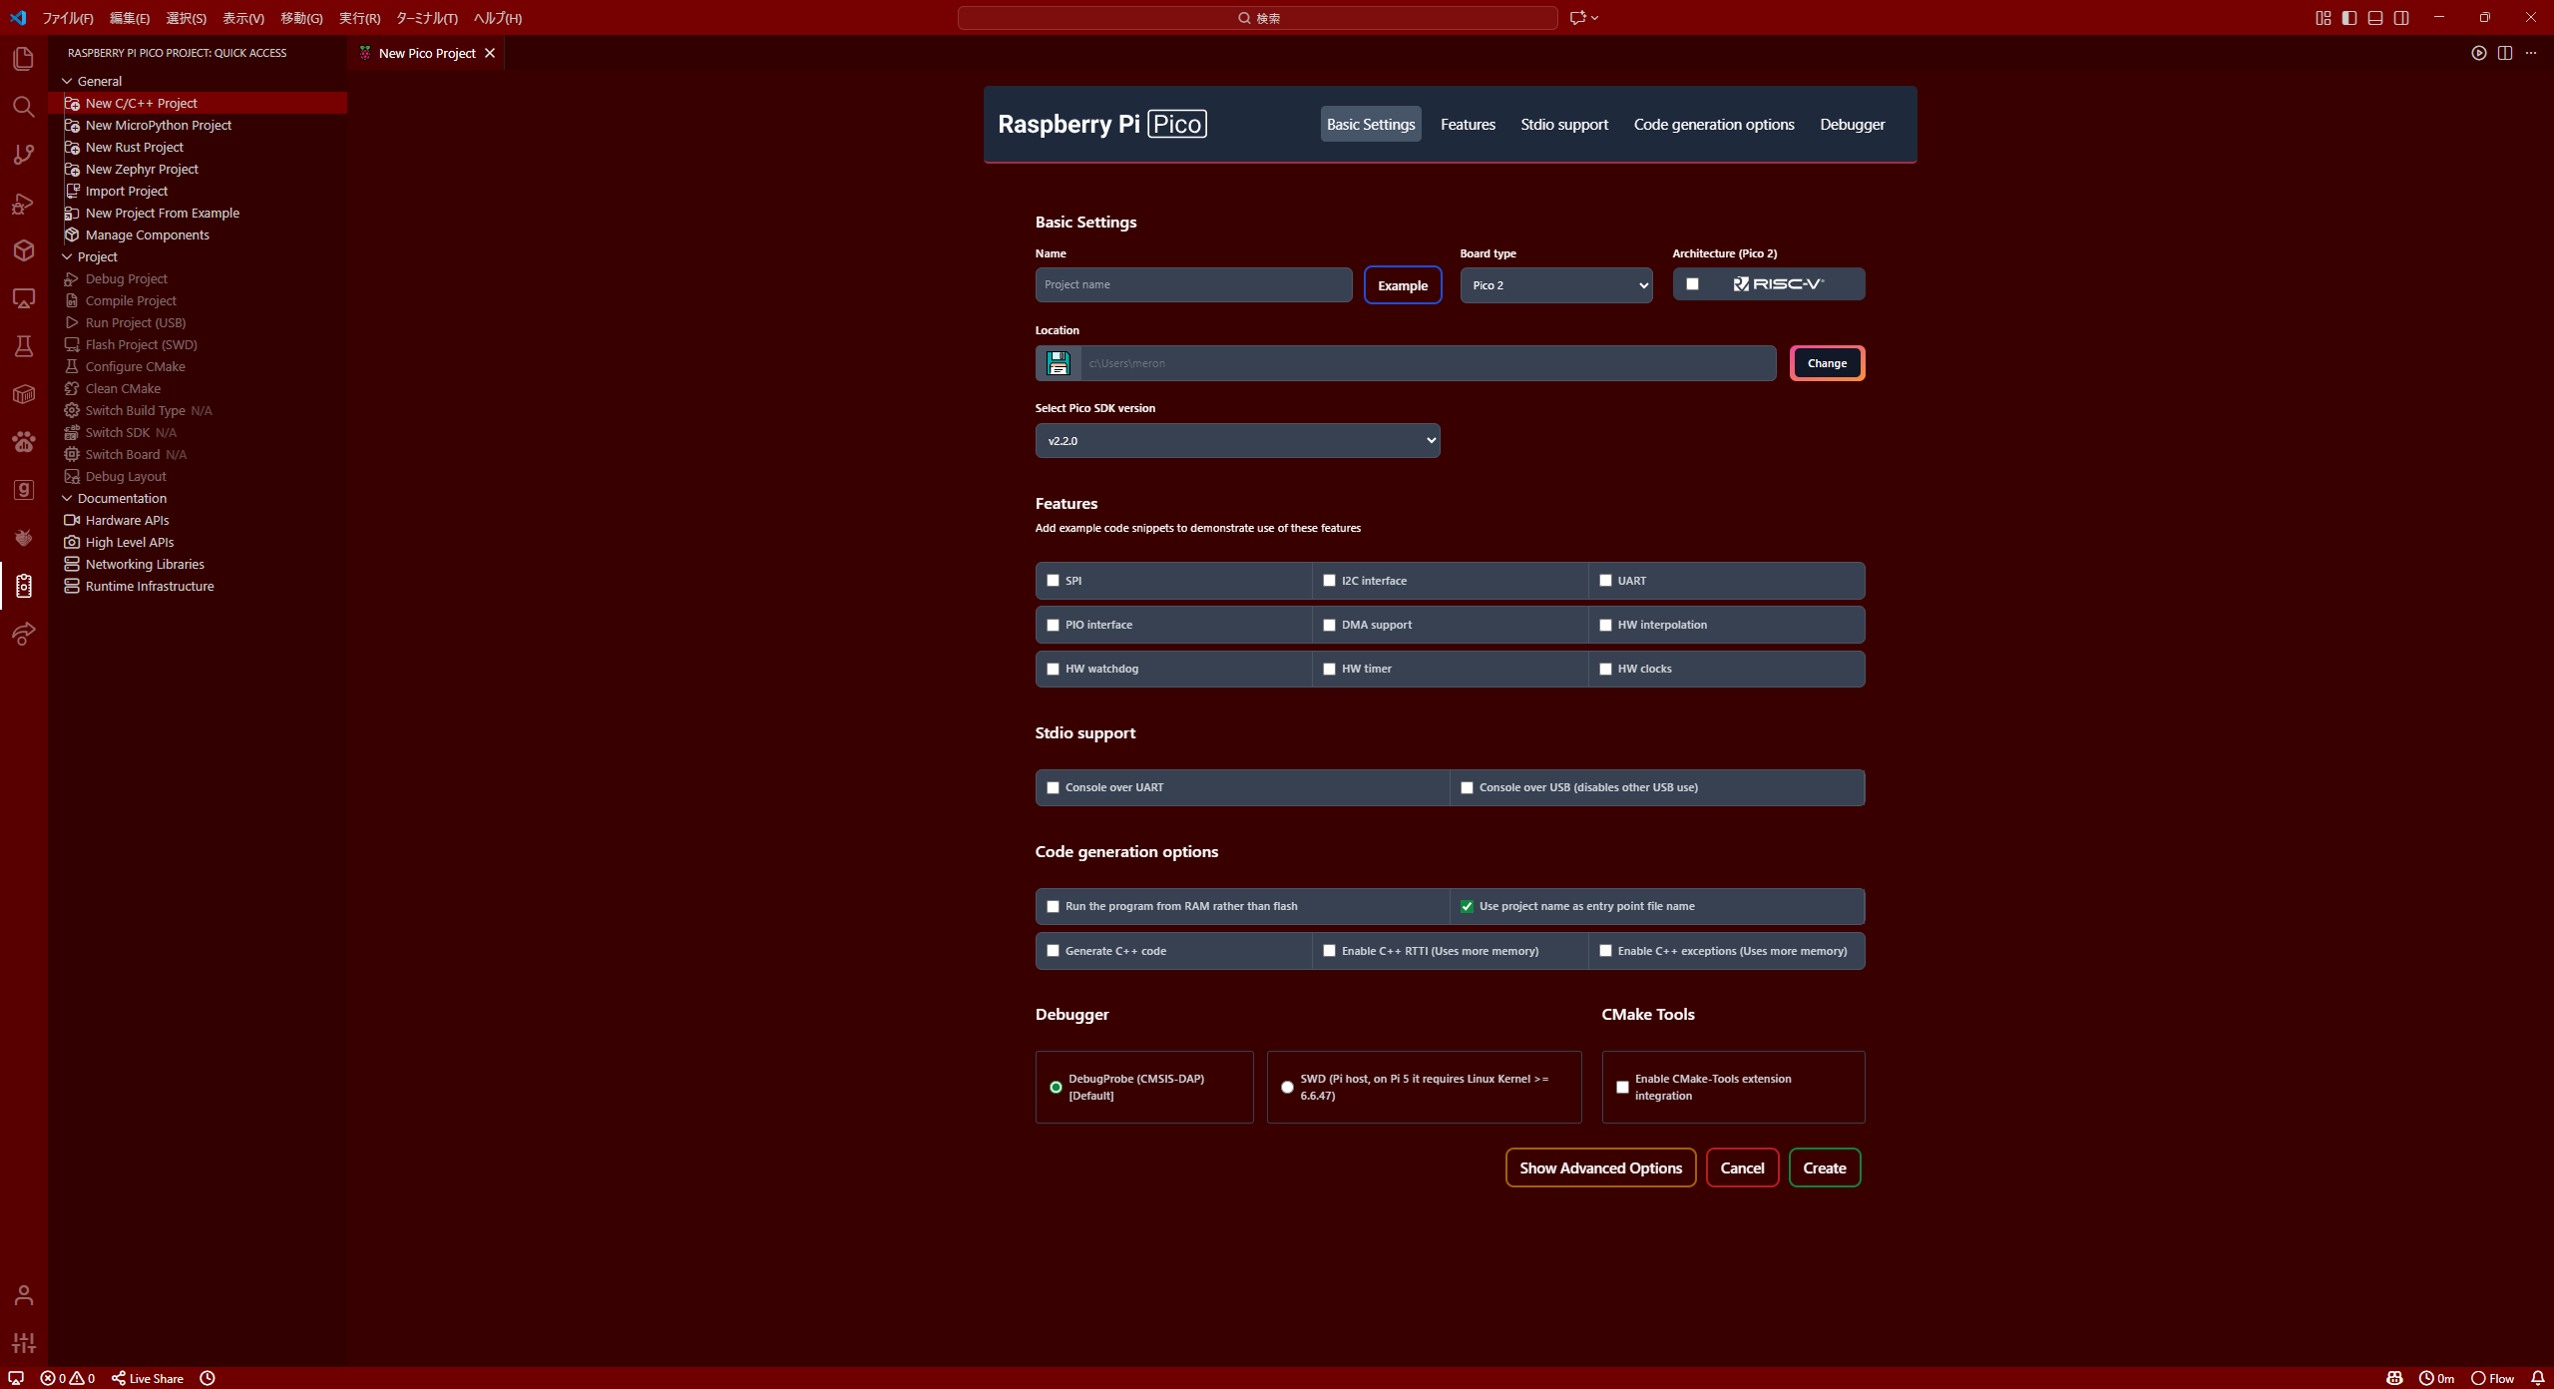
Task: Open the Accounts icon in activity bar
Action: pyautogui.click(x=23, y=1295)
